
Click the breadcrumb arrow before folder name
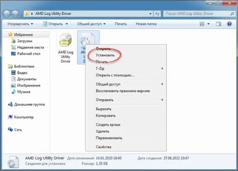pos(32,13)
